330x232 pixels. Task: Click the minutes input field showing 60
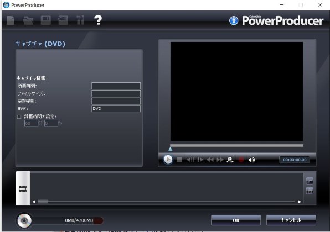pos(31,123)
